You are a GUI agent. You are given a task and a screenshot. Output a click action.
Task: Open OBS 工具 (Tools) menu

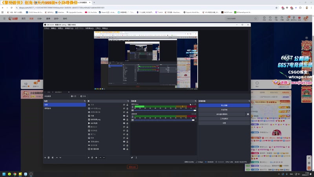[98, 28]
